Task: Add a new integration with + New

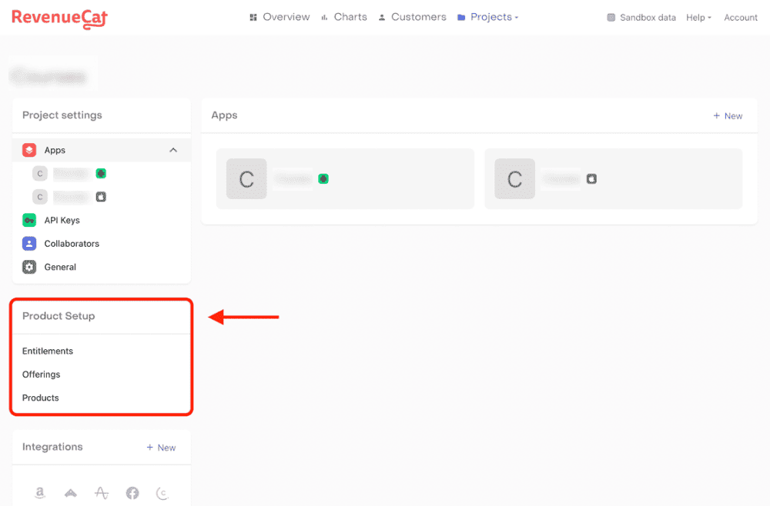Action: point(161,448)
